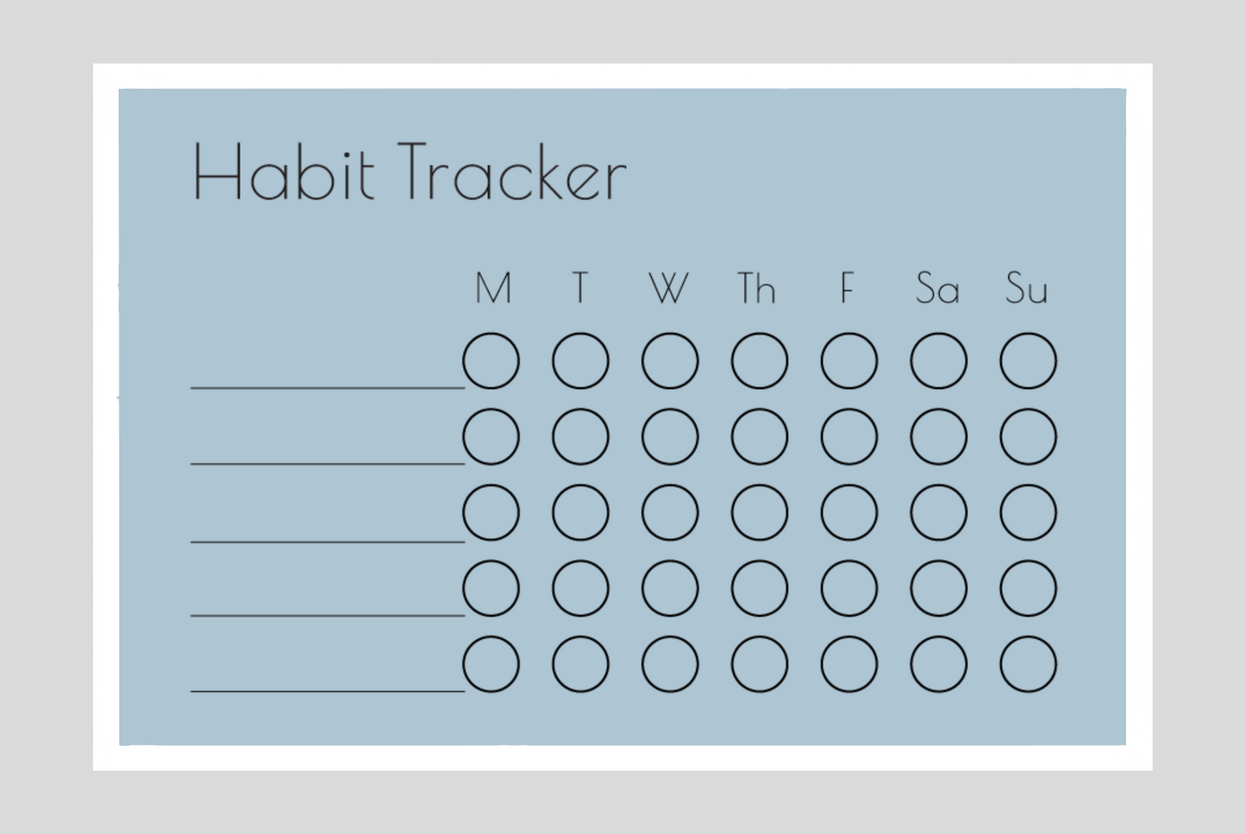Click the "Th" Thursday column header
The height and width of the screenshot is (834, 1246).
756,288
